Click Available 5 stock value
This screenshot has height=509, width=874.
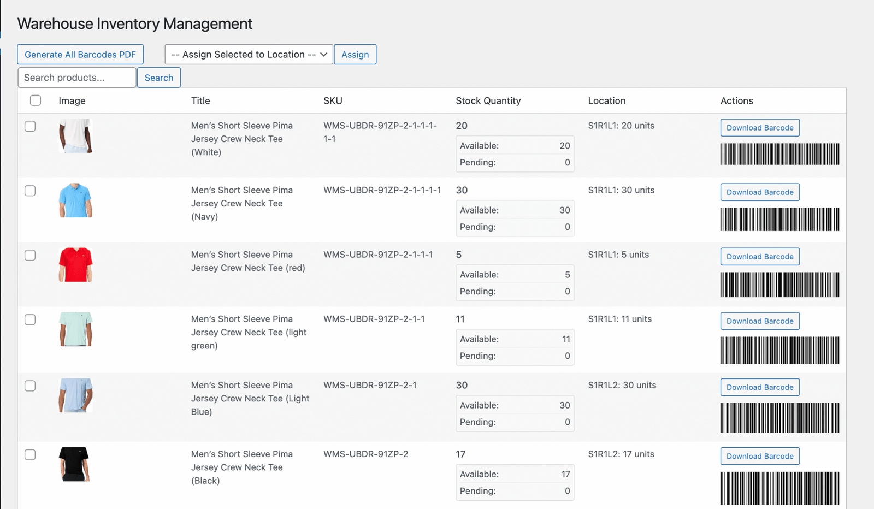pos(568,275)
